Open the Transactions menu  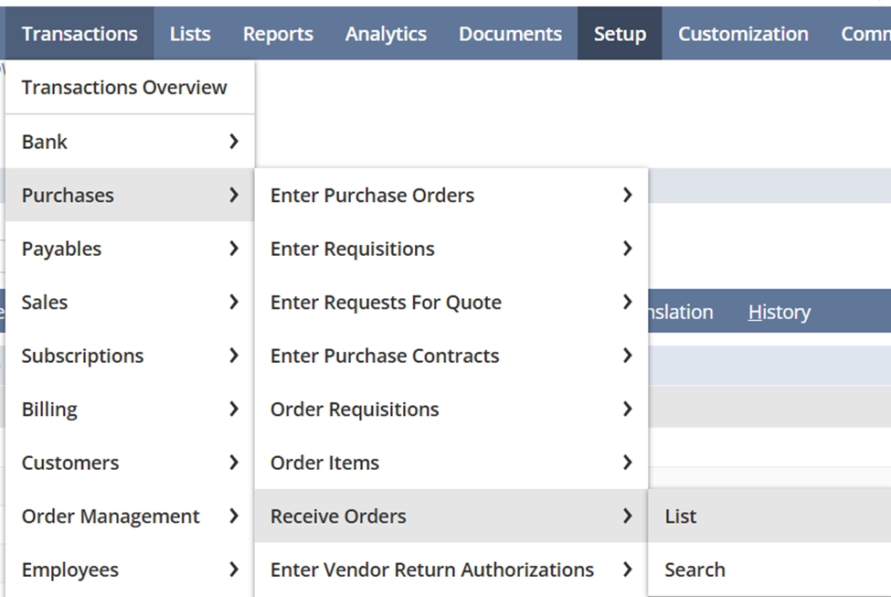click(x=80, y=34)
